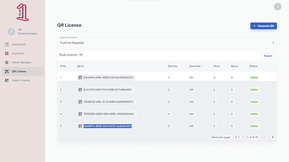Click the licensemanager username text
The image size is (289, 162).
click(x=28, y=33)
